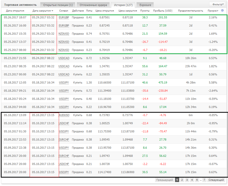This screenshot has height=186, width=228.
Task: Open USDCHF link in 05.10.2017 11:14 row
Action: coord(64,123)
